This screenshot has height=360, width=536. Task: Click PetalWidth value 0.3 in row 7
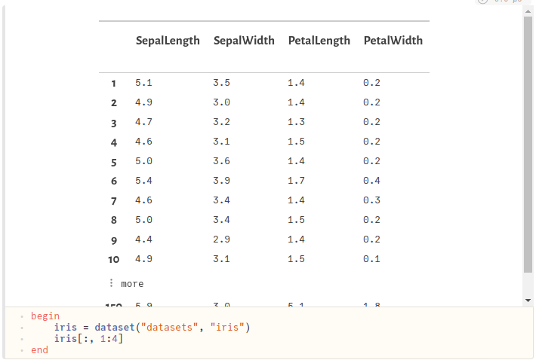coord(371,200)
